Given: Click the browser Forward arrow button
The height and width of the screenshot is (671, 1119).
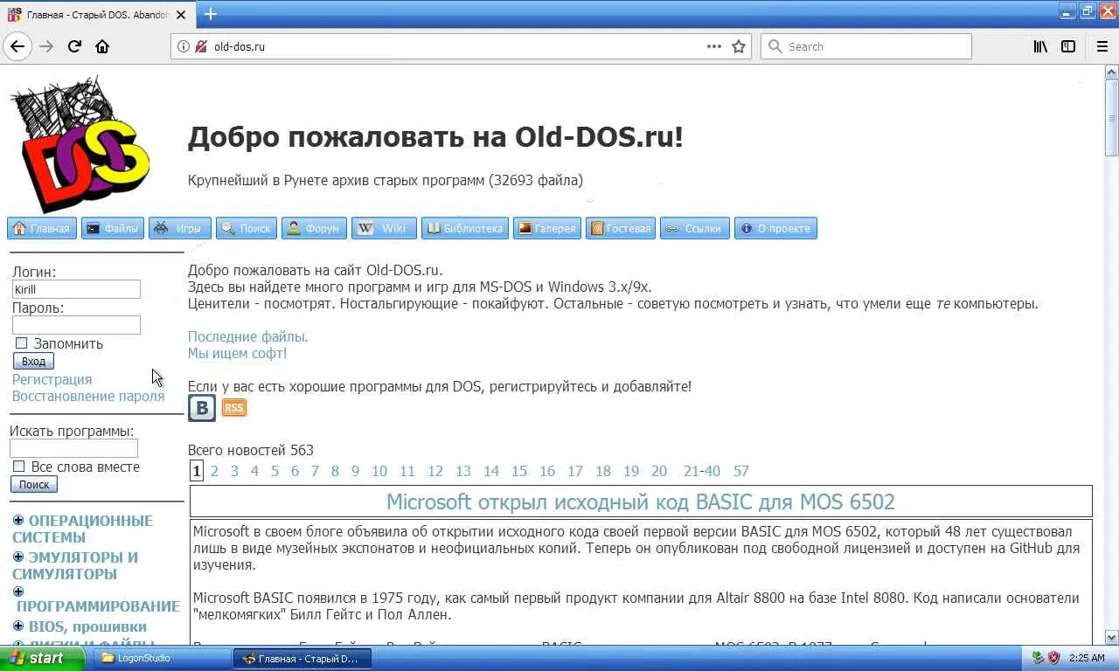Looking at the screenshot, I should tap(46, 46).
